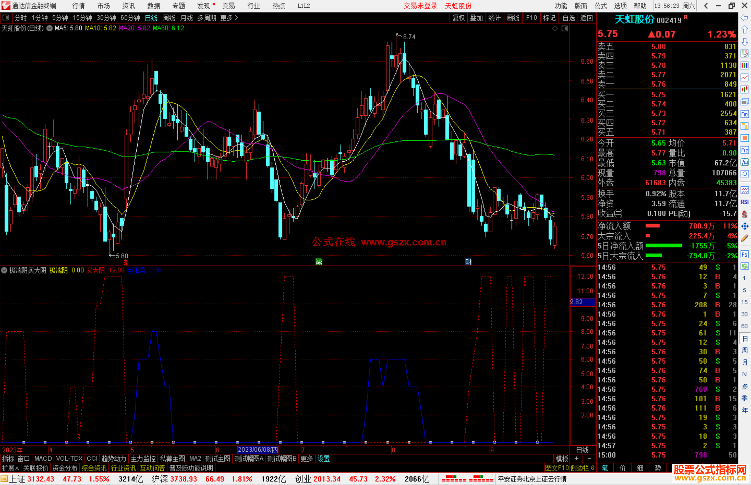Viewport: 751px width, 485px height.
Task: Click the F12 trading sidebar icon
Action: point(744,150)
